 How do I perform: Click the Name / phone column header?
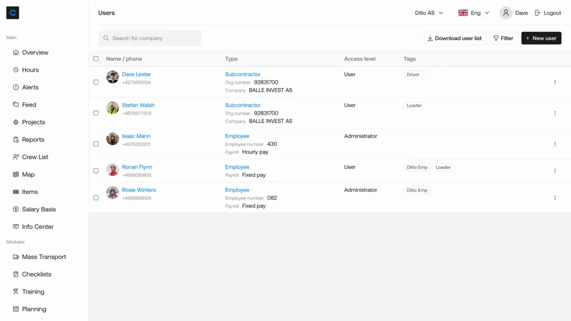click(124, 59)
